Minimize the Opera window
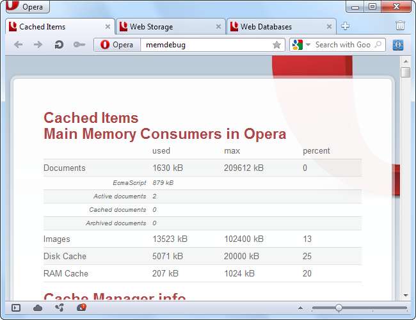 click(355, 7)
